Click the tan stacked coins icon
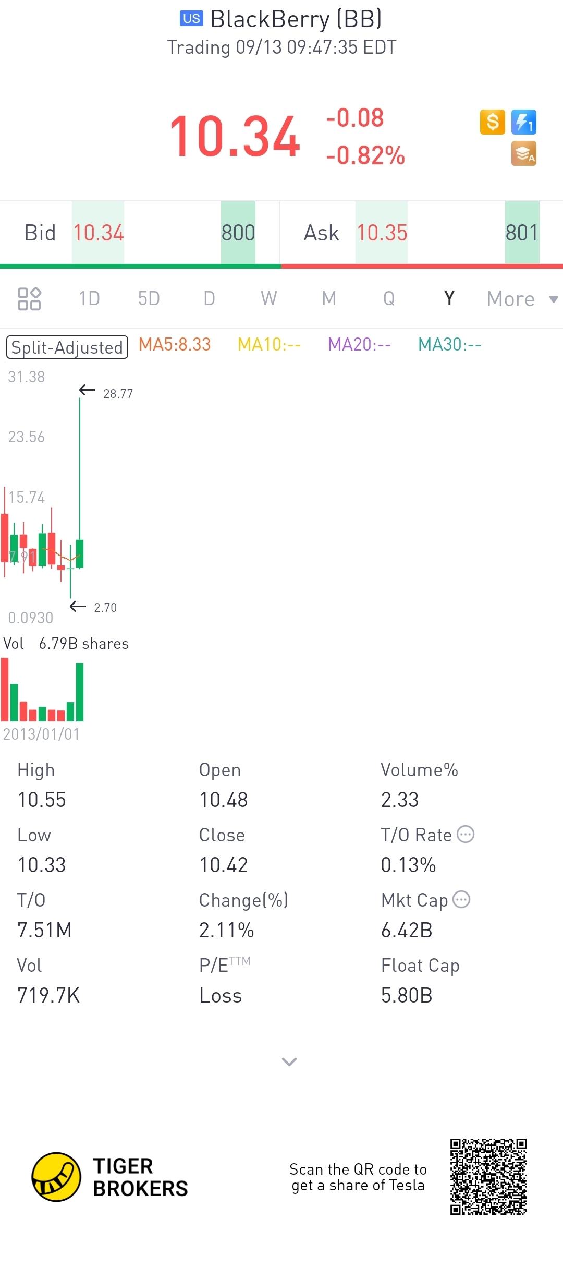 pyautogui.click(x=523, y=154)
